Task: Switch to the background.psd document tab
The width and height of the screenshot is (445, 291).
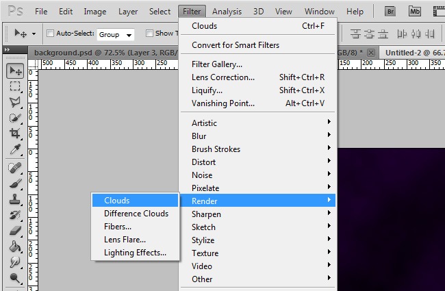Action: 103,53
